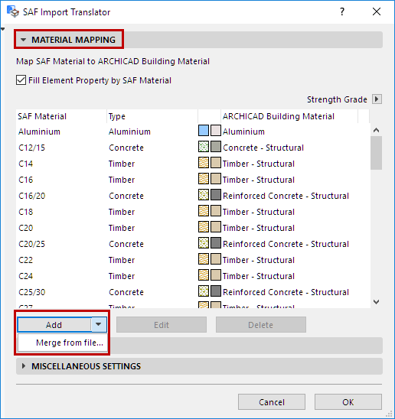Click the SAF Import Translator app icon

(x=13, y=11)
